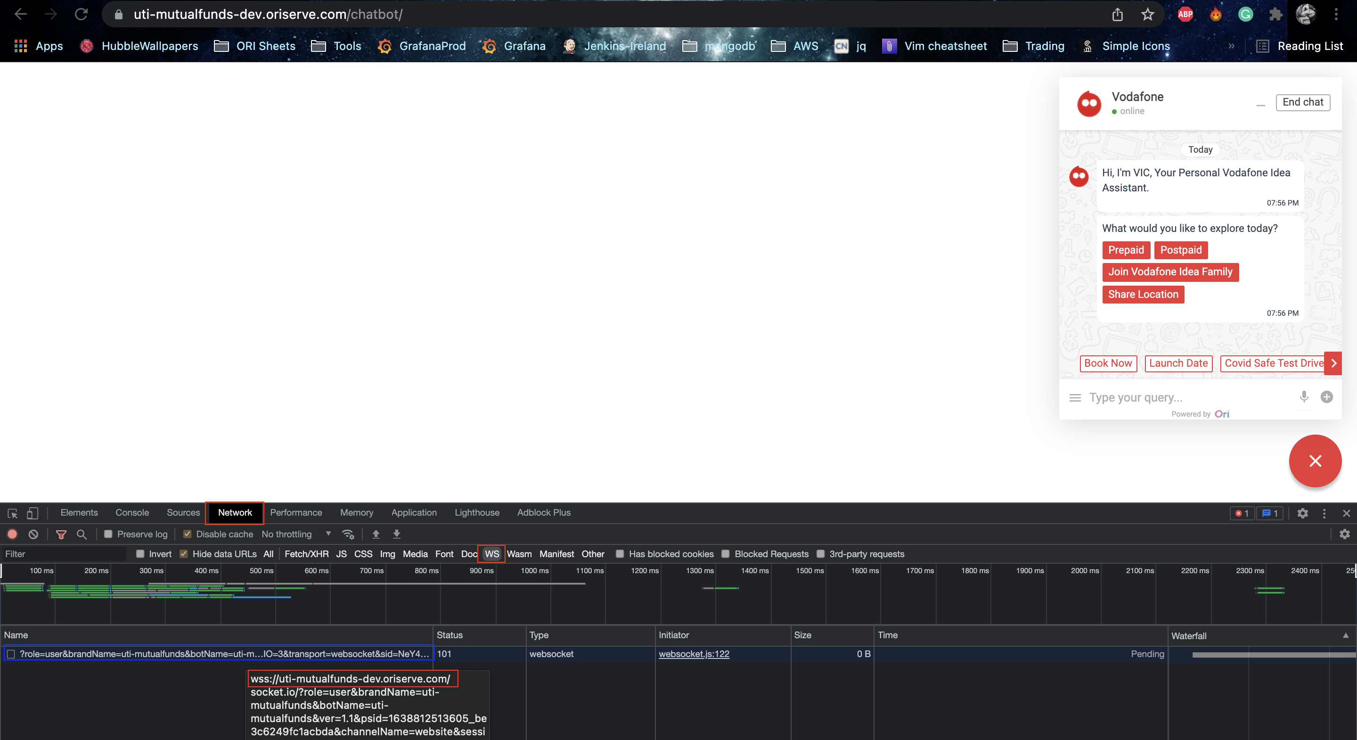Open the No throttling dropdown
The height and width of the screenshot is (740, 1357).
(296, 534)
